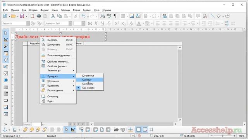
Task: Toggle Design Mode in left sidebar
Action: (6, 39)
